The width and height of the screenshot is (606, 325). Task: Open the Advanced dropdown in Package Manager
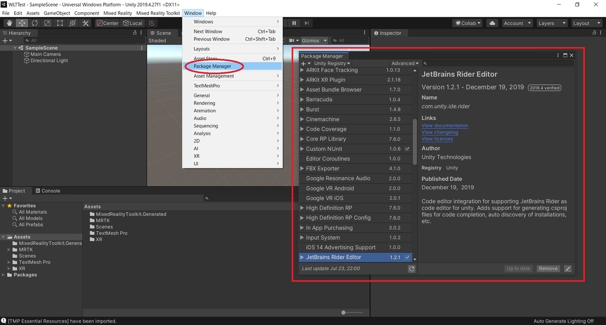405,64
